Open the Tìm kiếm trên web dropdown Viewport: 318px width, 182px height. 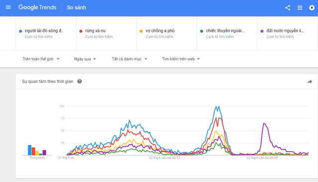click(181, 59)
